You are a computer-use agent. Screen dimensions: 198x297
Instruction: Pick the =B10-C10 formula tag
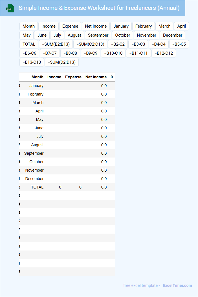click(113, 53)
